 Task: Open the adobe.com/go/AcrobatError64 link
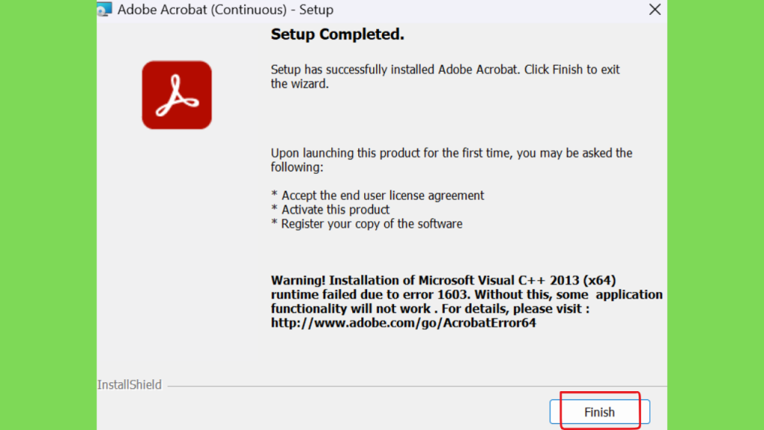click(404, 322)
